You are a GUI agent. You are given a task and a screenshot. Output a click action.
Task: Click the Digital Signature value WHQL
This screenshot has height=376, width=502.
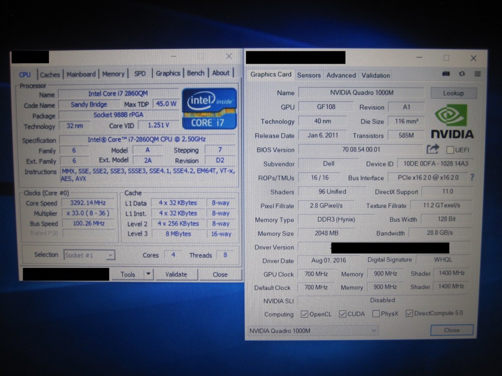pos(443,259)
